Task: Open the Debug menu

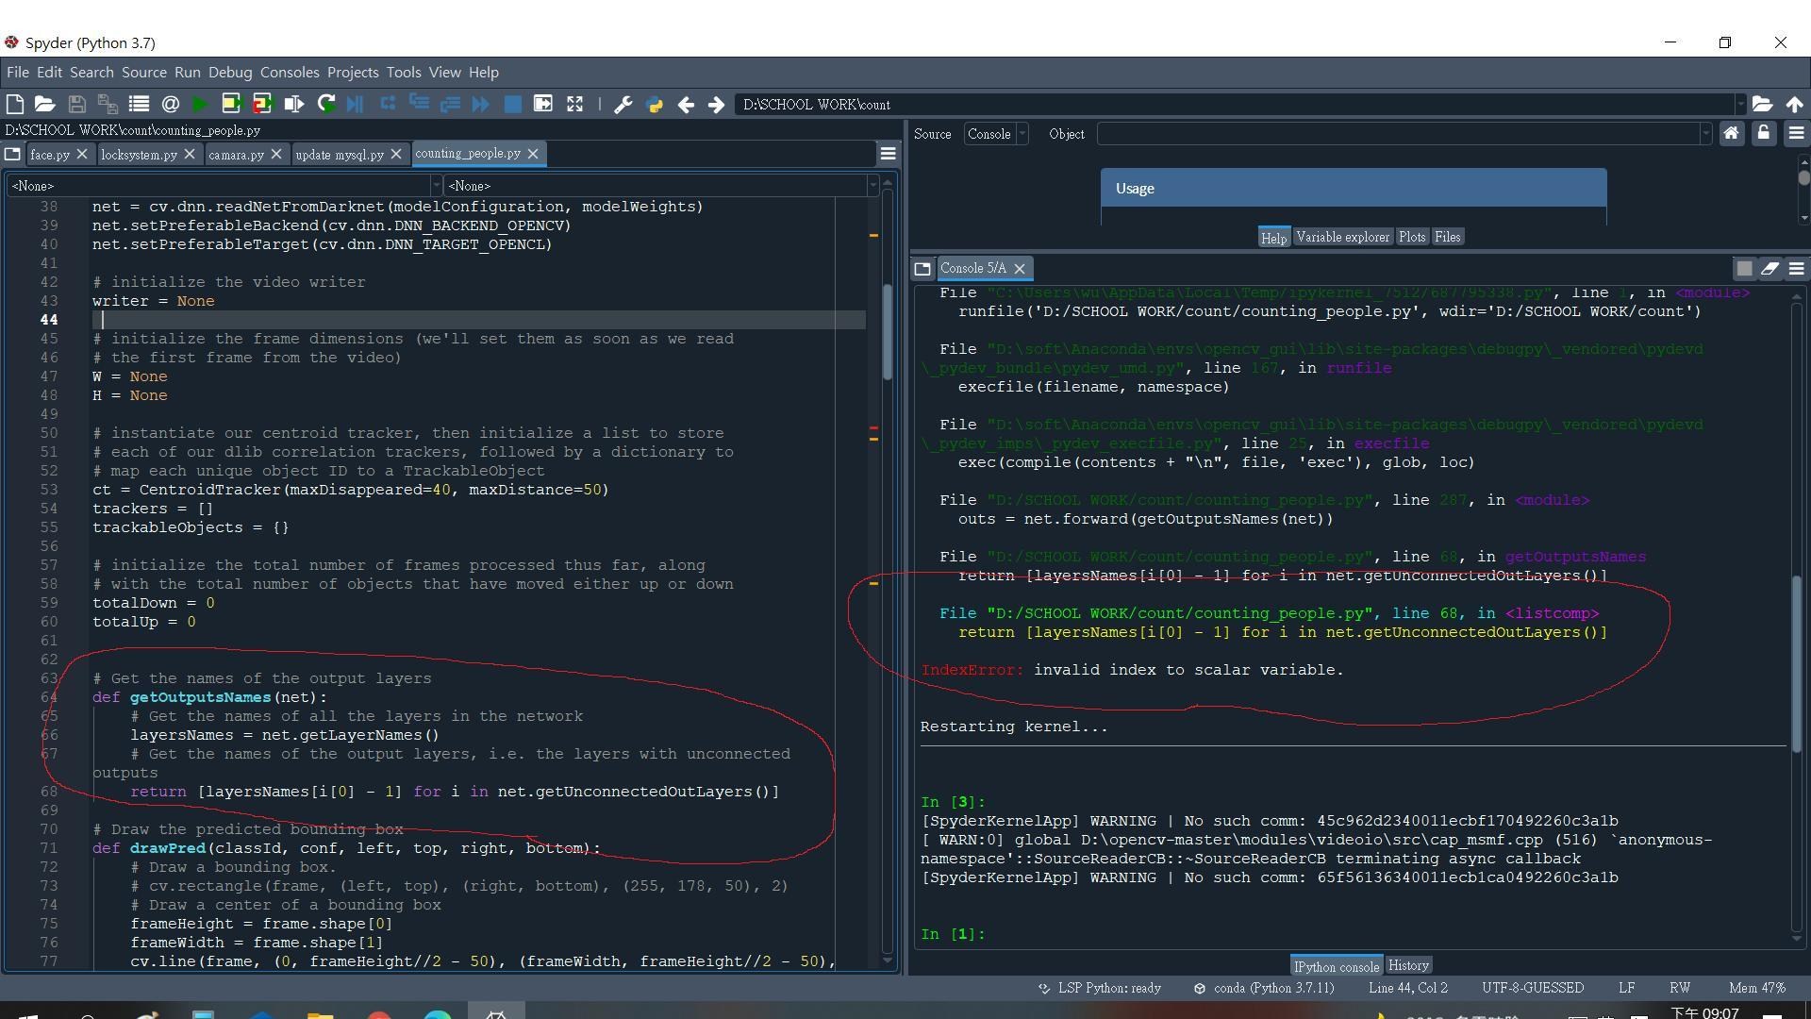Action: click(x=230, y=73)
